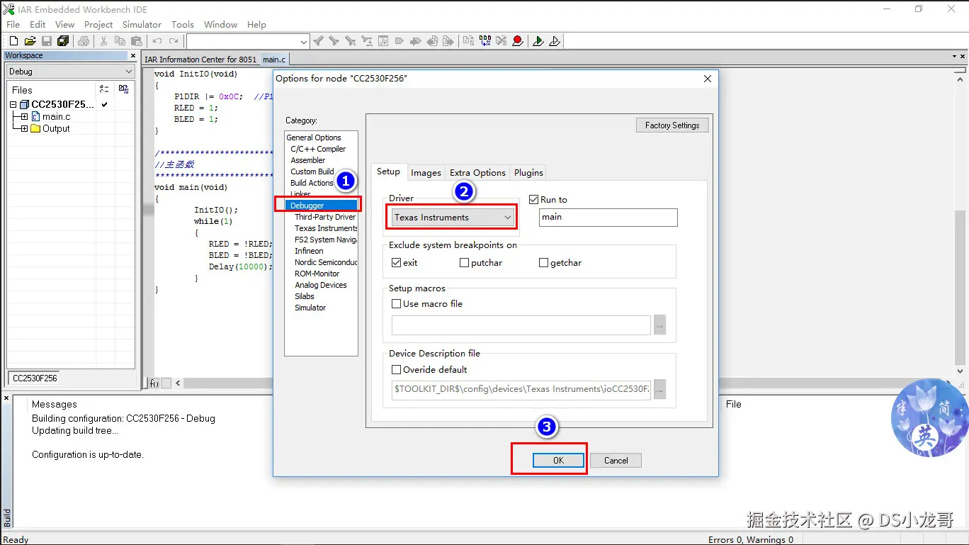Click the Replace toolbar icon
969x545 pixels.
[366, 41]
